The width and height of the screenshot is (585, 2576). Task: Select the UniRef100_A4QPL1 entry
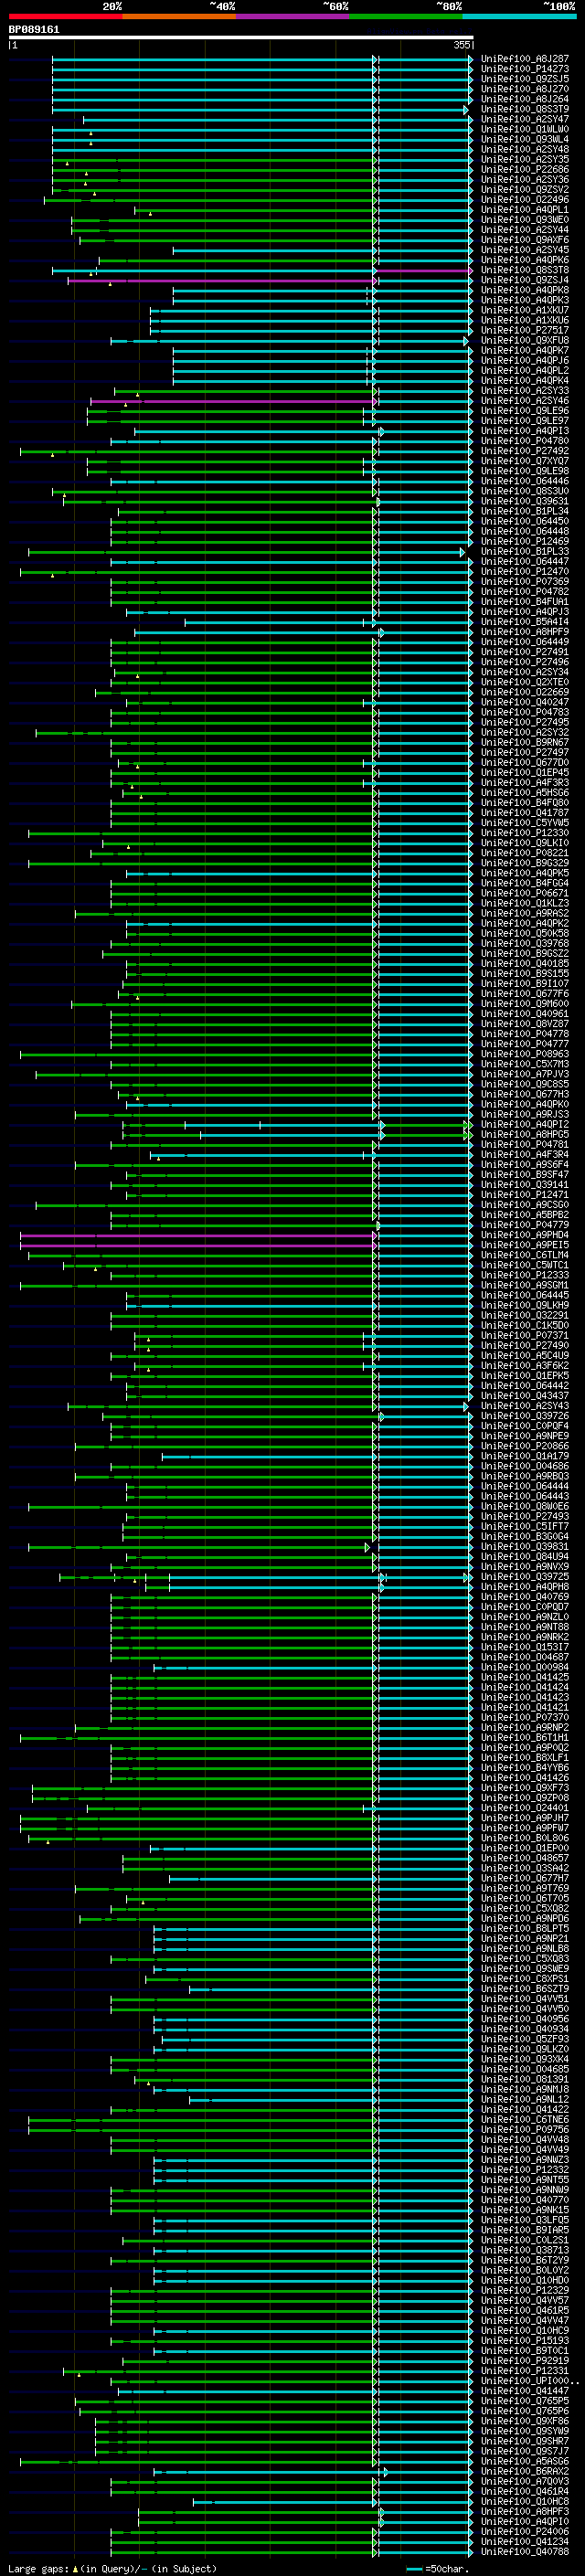click(525, 210)
